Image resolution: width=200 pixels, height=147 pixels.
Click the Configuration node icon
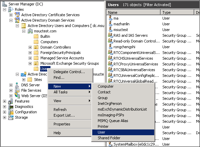(x=11, y=112)
